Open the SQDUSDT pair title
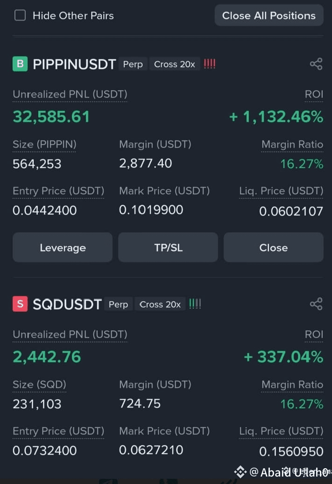This screenshot has width=332, height=484. (x=67, y=304)
